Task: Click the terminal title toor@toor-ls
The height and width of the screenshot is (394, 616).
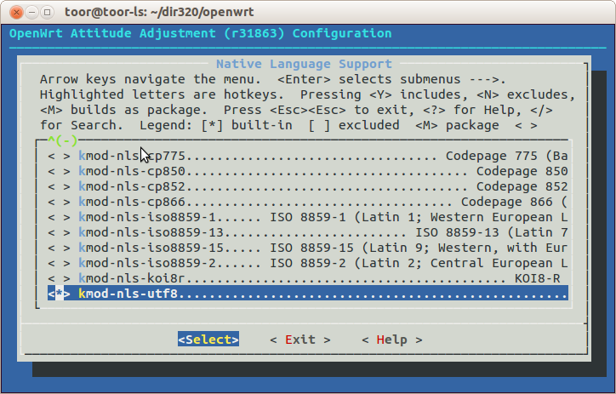Action: coord(159,12)
